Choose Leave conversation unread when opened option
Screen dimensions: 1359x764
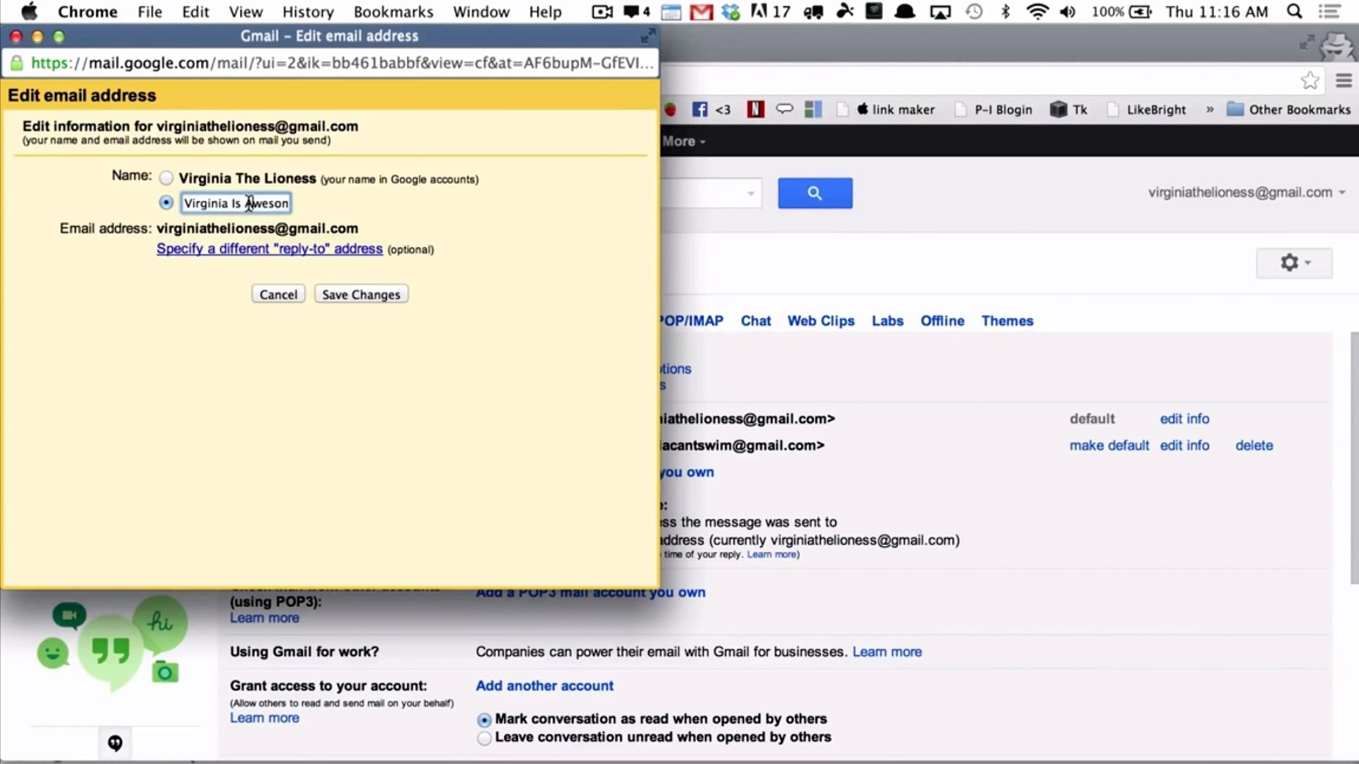tap(484, 739)
